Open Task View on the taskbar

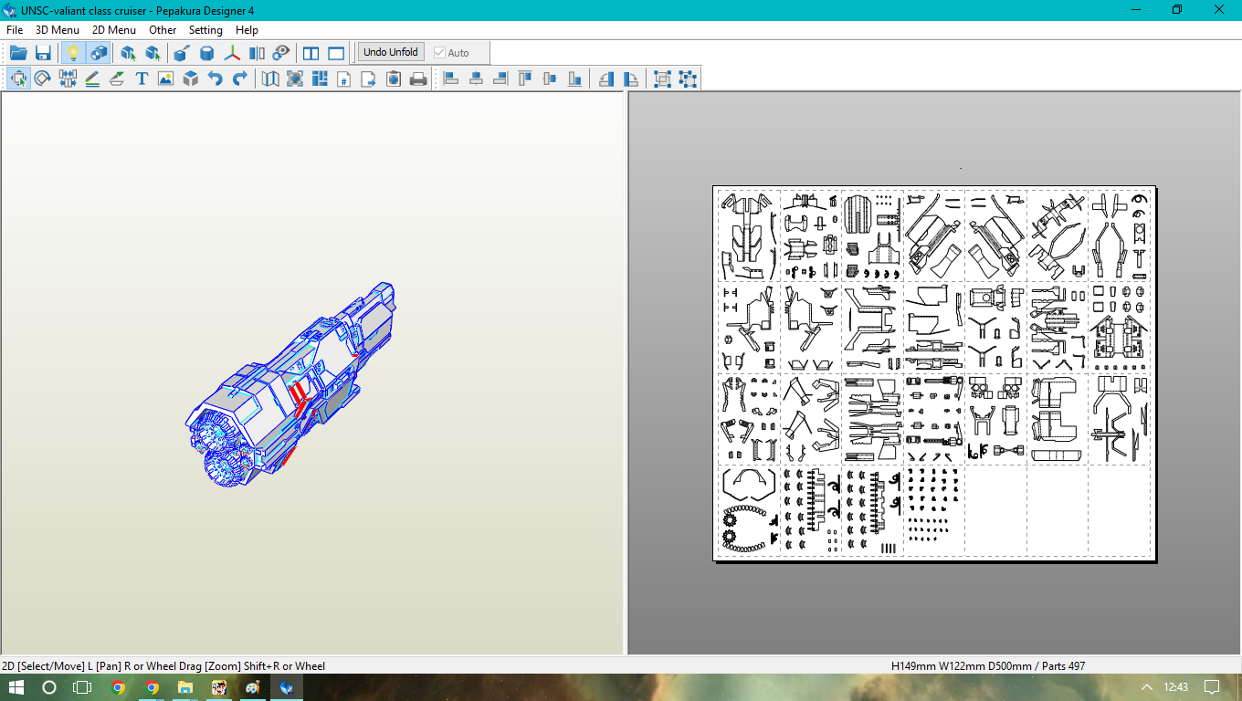pyautogui.click(x=82, y=687)
